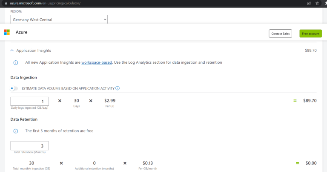Viewport: 327px width, 172px height.
Task: Click info icon beside workspace-based notice
Action: click(16, 62)
